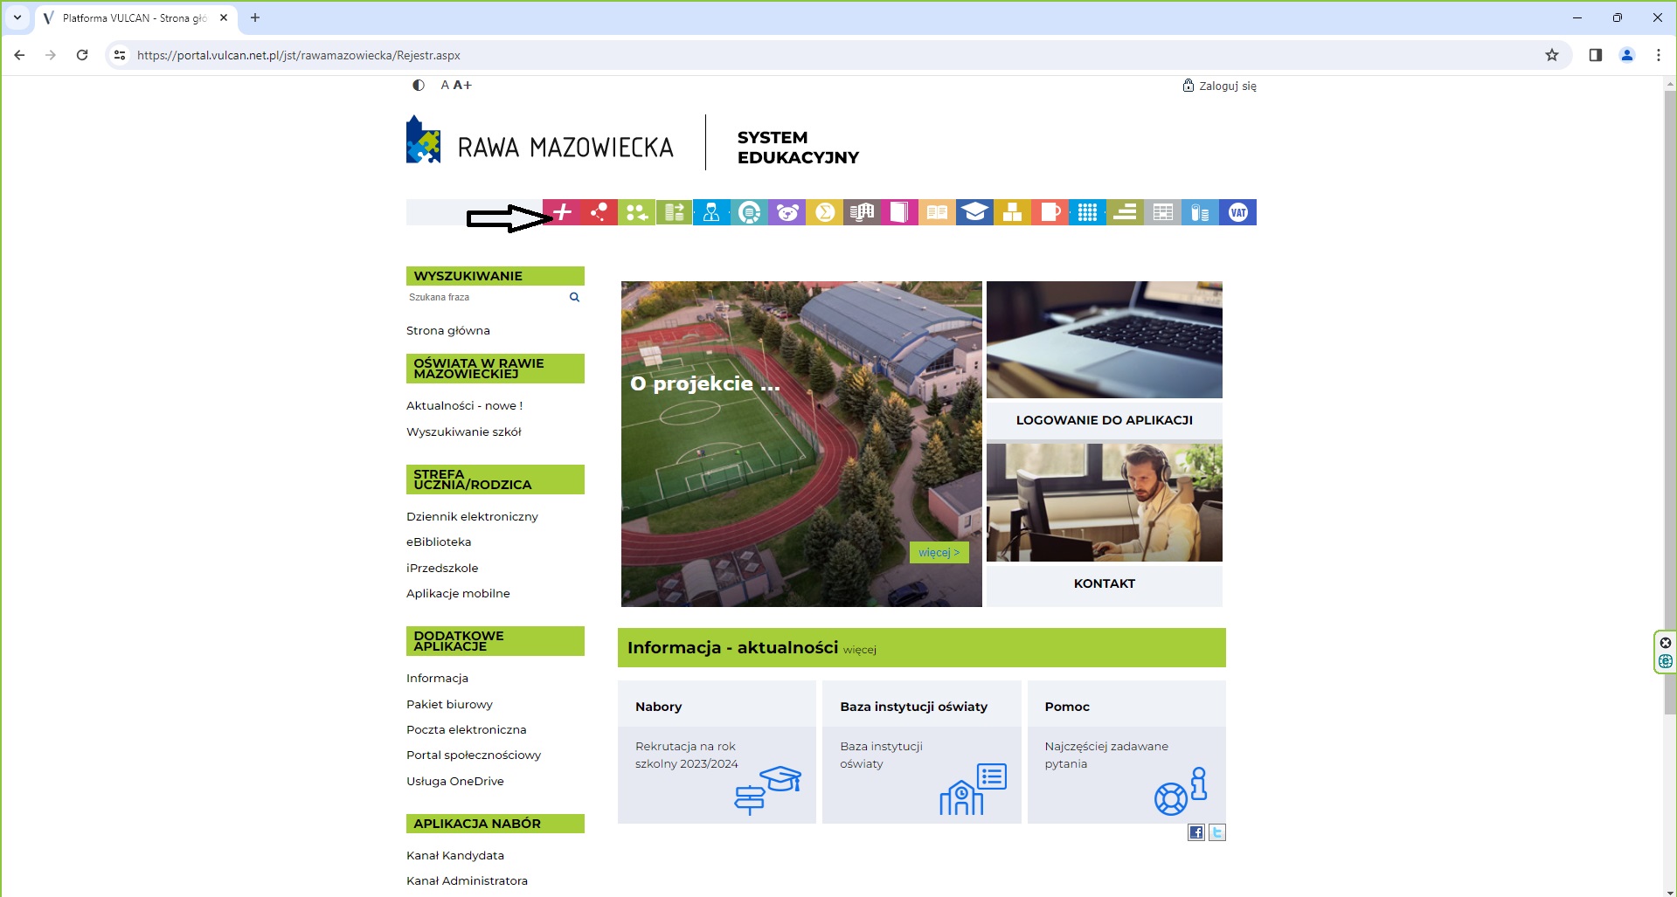Screen dimensions: 1677x897
Task: Click the green więcej button on banner
Action: pyautogui.click(x=939, y=552)
